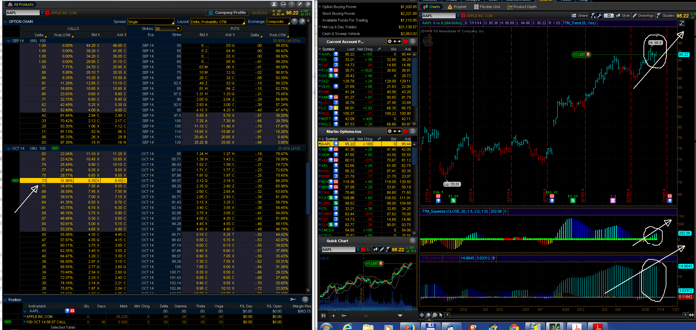Image resolution: width=696 pixels, height=330 pixels.
Task: Click the option chain vertical scrollbar
Action: [x=308, y=188]
